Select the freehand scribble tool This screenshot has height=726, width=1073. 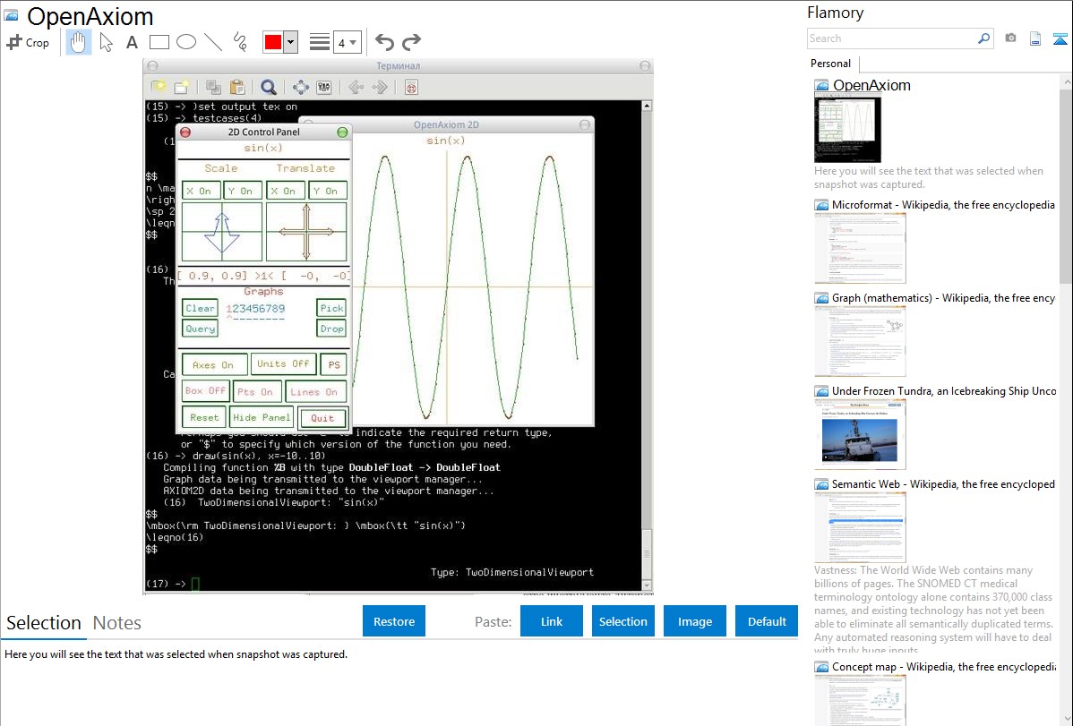[240, 42]
